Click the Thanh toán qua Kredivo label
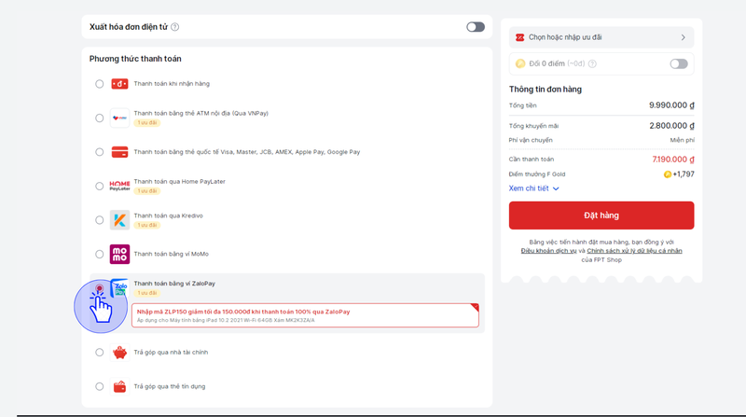 click(169, 215)
